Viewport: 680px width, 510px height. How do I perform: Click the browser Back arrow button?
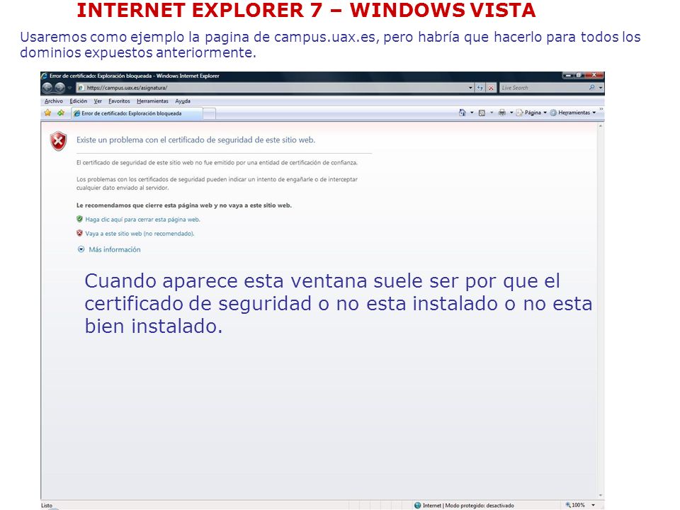[x=47, y=88]
